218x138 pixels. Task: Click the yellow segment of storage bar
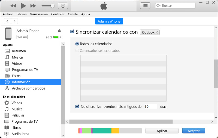[x=115, y=131]
